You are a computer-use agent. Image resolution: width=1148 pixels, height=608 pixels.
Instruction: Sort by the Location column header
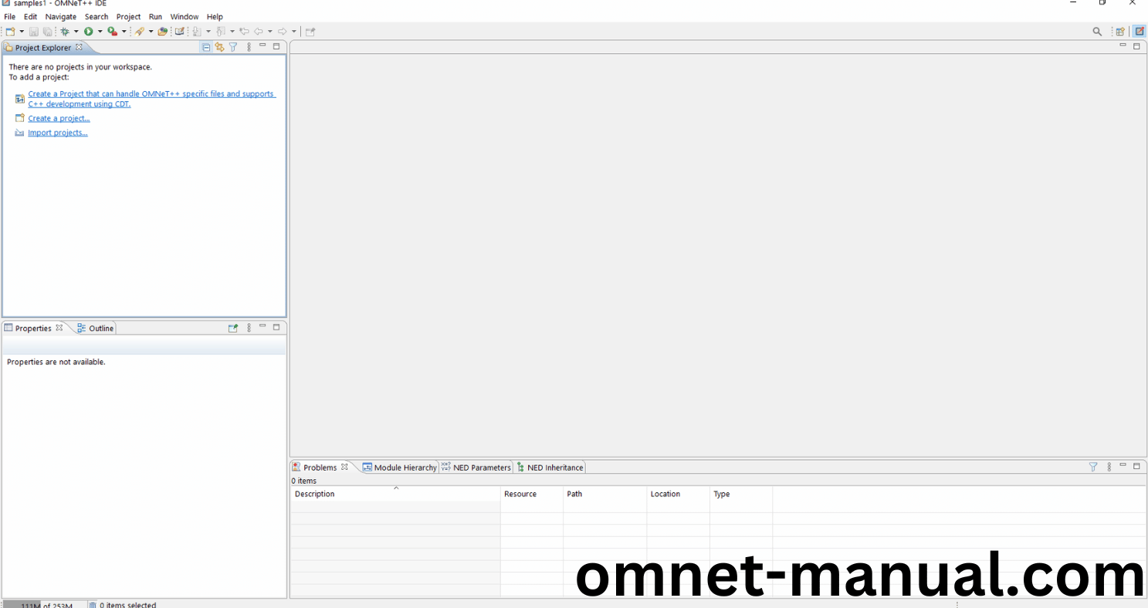click(x=679, y=494)
